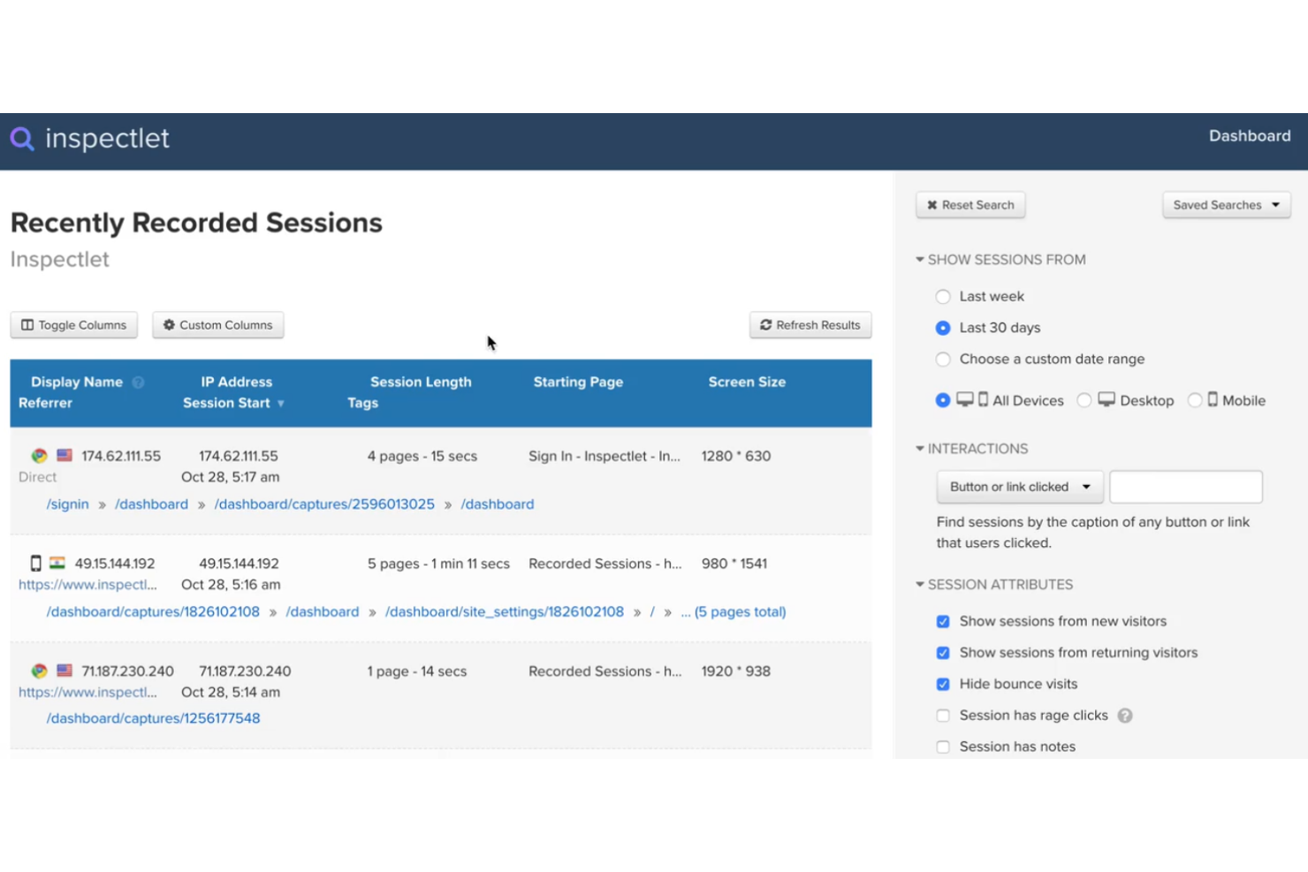Collapse the Interactions section
1308x872 pixels.
tap(972, 449)
